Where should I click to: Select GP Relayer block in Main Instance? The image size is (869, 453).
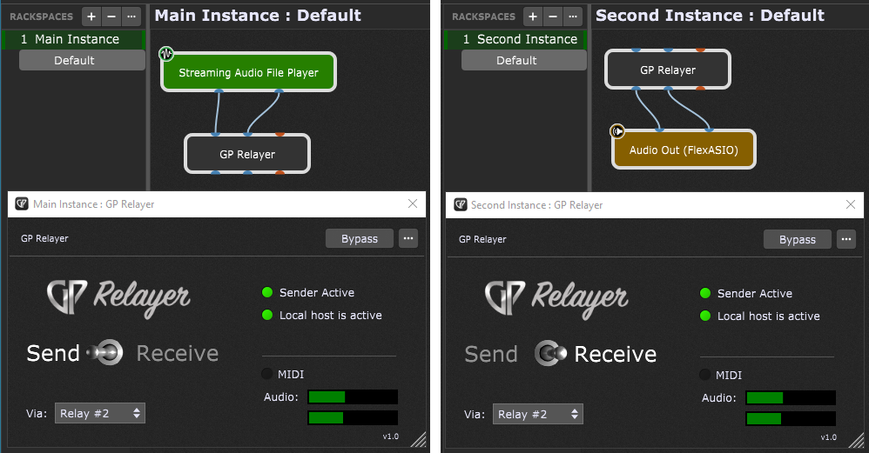247,154
